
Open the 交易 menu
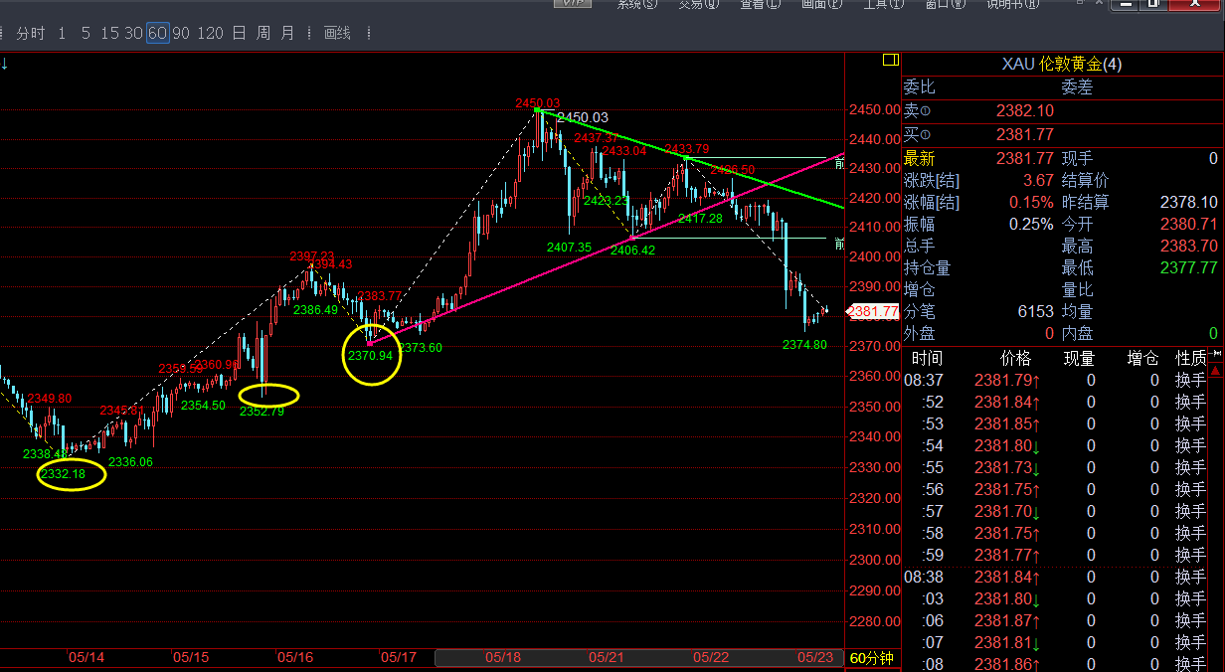[x=699, y=4]
